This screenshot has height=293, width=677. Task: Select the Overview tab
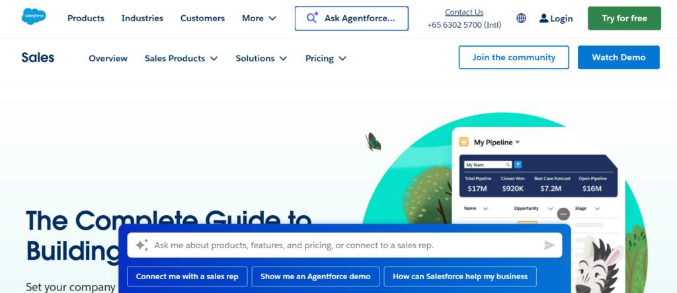click(x=108, y=58)
